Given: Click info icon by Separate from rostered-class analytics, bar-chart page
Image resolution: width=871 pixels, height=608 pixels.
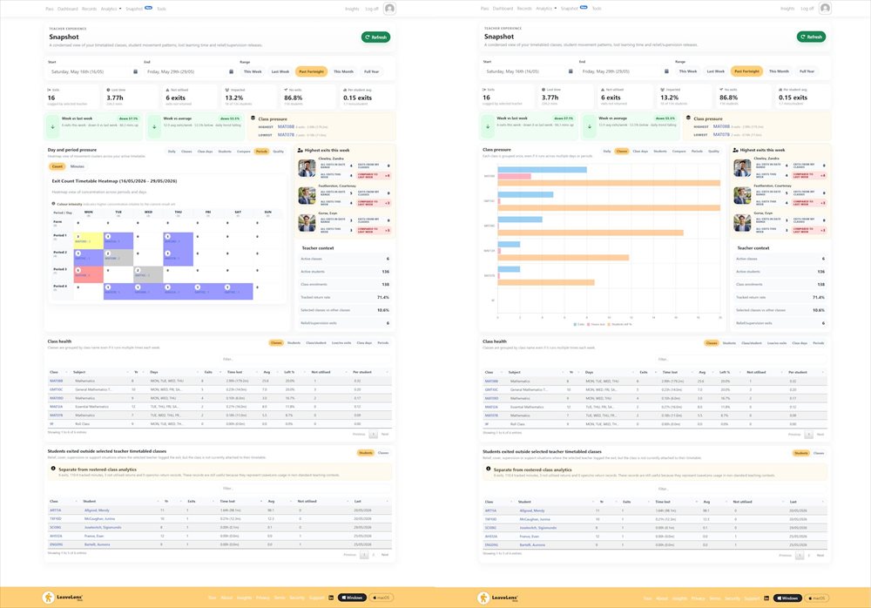Looking at the screenshot, I should pos(489,469).
